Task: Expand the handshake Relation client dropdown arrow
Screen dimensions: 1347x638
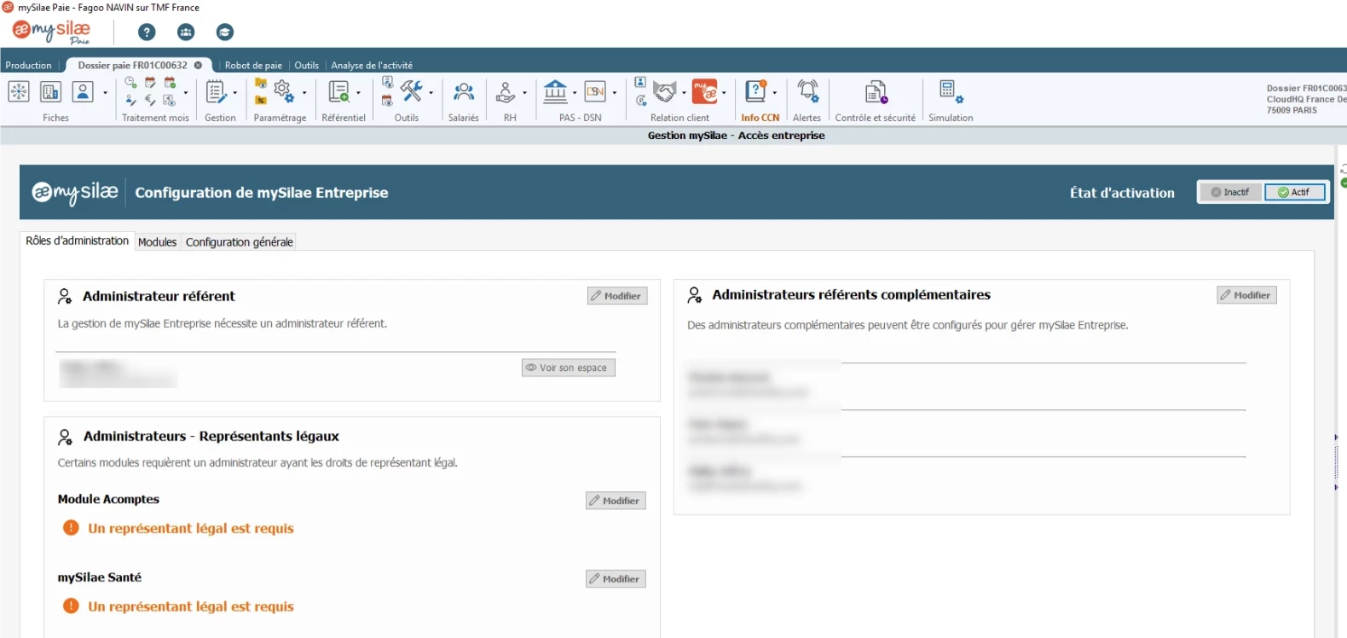Action: point(684,93)
